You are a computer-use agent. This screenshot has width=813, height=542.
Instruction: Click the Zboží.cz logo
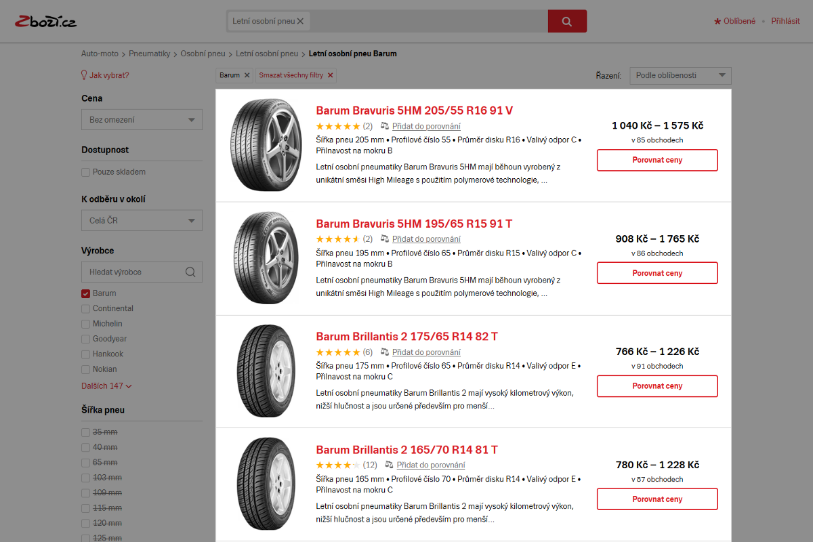tap(45, 21)
